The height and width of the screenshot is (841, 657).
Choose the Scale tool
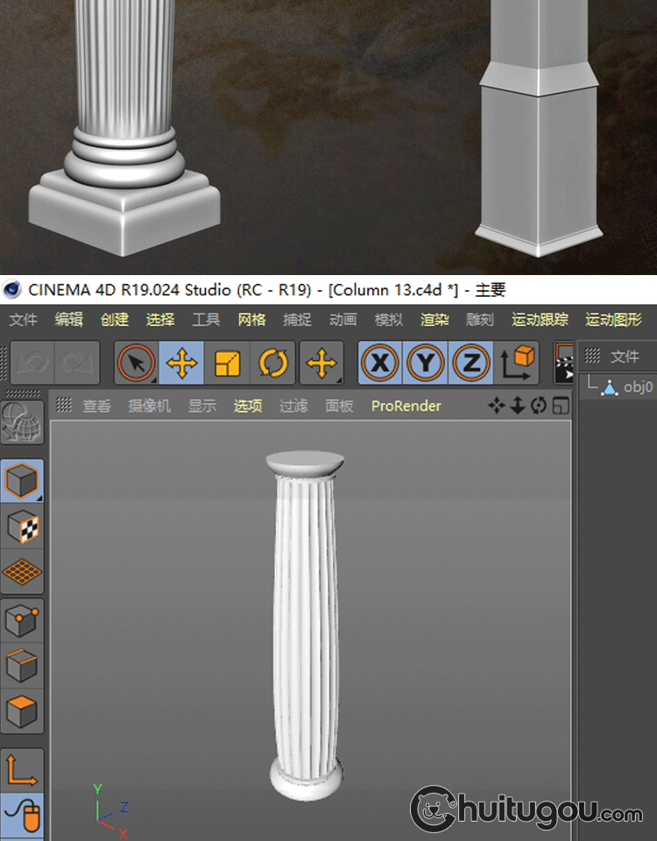tap(228, 363)
